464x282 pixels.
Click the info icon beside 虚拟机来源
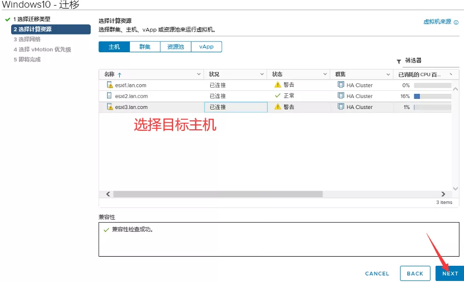(456, 22)
